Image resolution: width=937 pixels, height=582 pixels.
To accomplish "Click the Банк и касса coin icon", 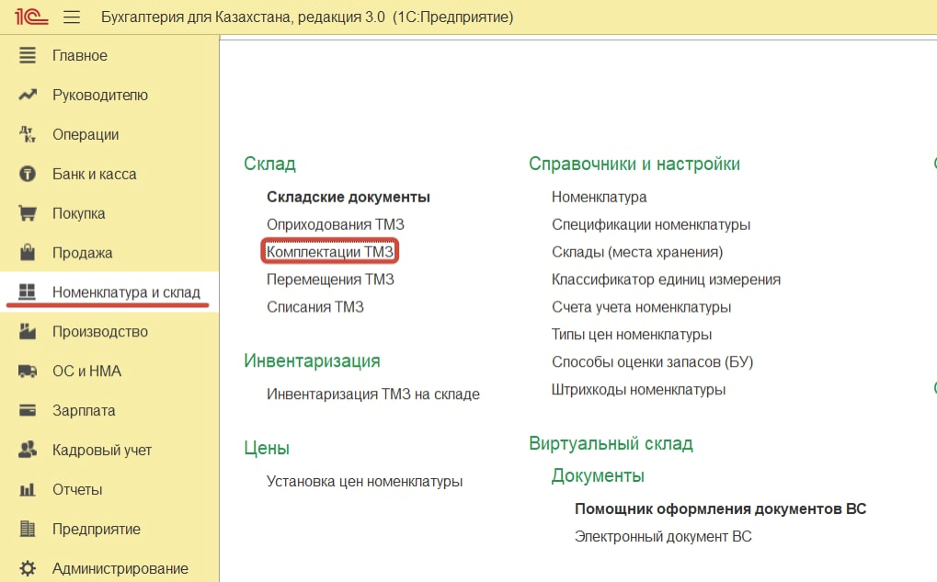I will click(x=28, y=175).
